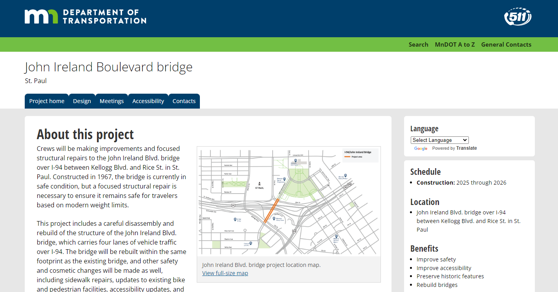Switch to the Design tab
This screenshot has width=558, height=292.
pos(82,101)
